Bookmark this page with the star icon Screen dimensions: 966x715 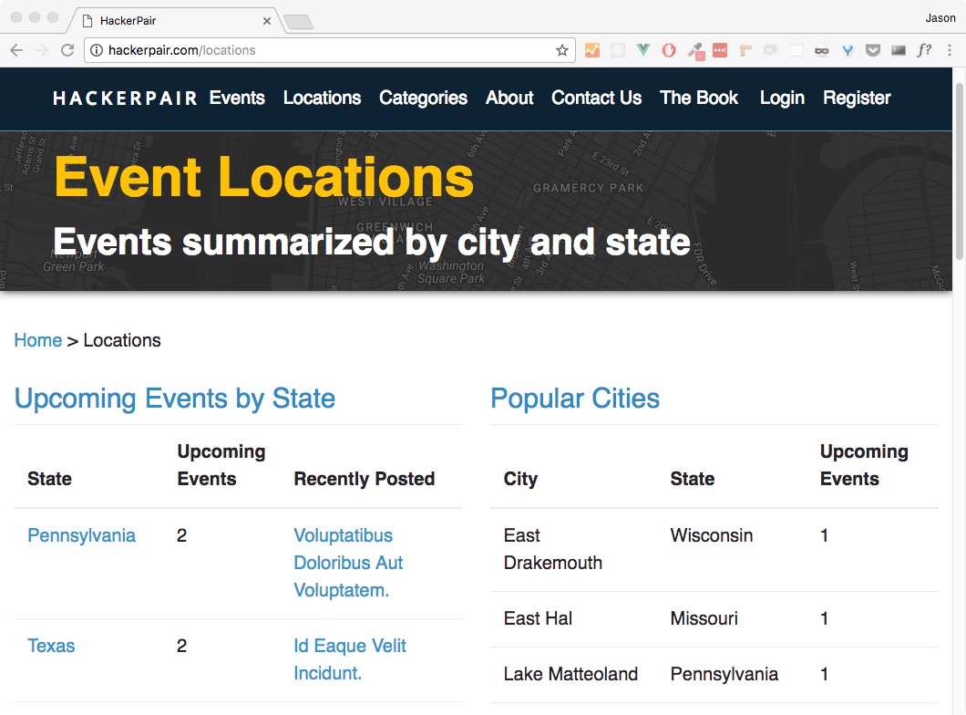coord(562,50)
